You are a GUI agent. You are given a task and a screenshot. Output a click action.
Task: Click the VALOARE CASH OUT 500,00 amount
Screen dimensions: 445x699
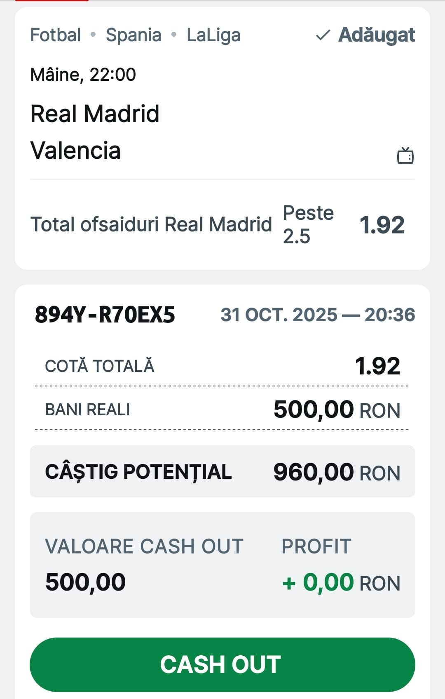coord(86,582)
